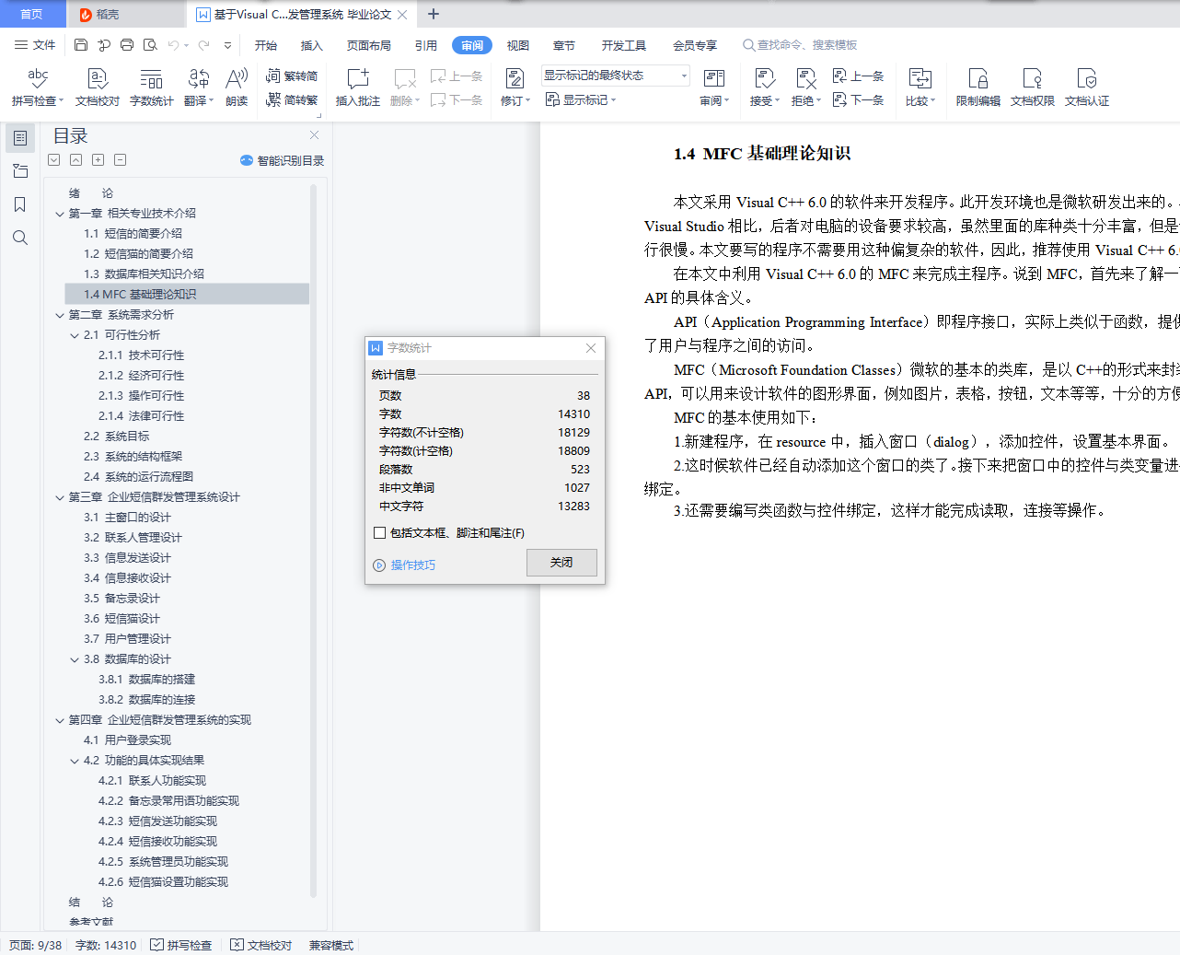
Task: Open a new document tab with plus
Action: point(434,14)
